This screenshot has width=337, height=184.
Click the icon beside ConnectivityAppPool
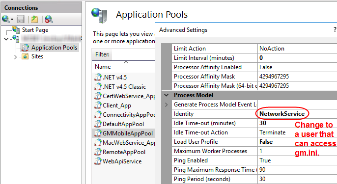(98, 115)
